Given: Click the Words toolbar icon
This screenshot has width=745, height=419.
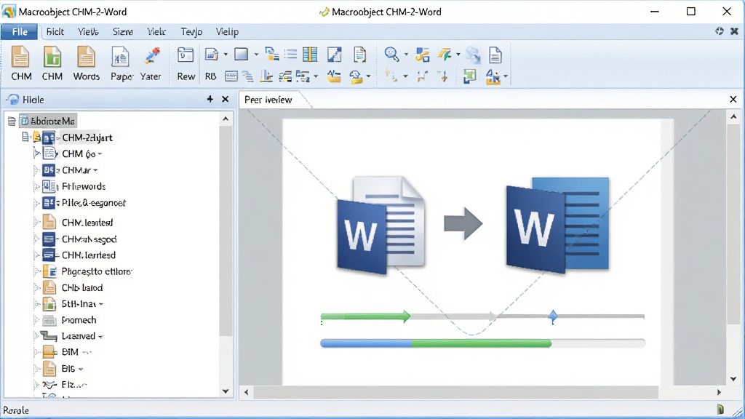Looking at the screenshot, I should click(x=86, y=63).
